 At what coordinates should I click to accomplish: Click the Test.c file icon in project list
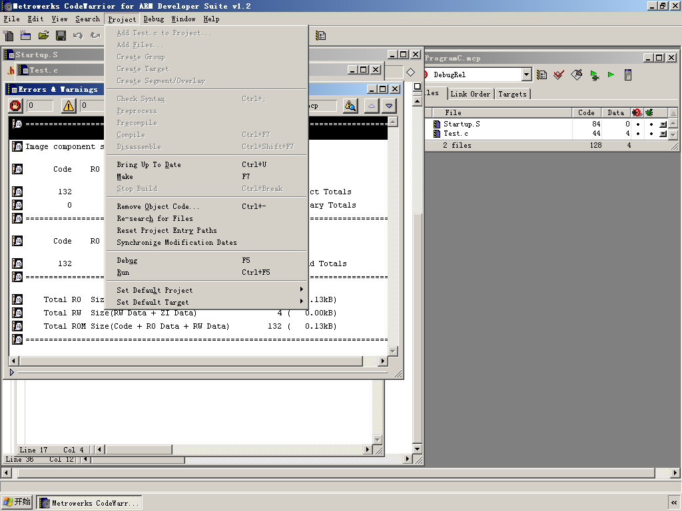tap(437, 134)
